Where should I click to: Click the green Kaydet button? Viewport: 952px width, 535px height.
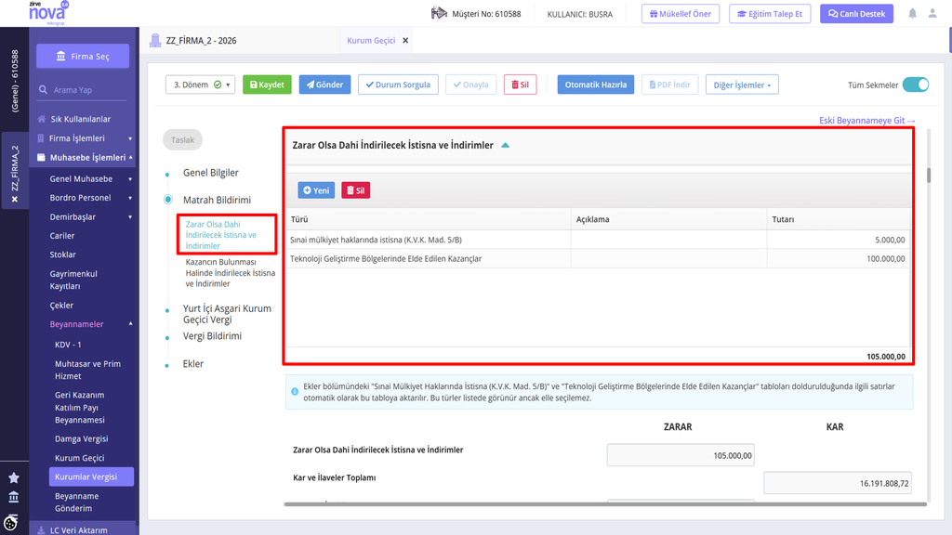(267, 85)
